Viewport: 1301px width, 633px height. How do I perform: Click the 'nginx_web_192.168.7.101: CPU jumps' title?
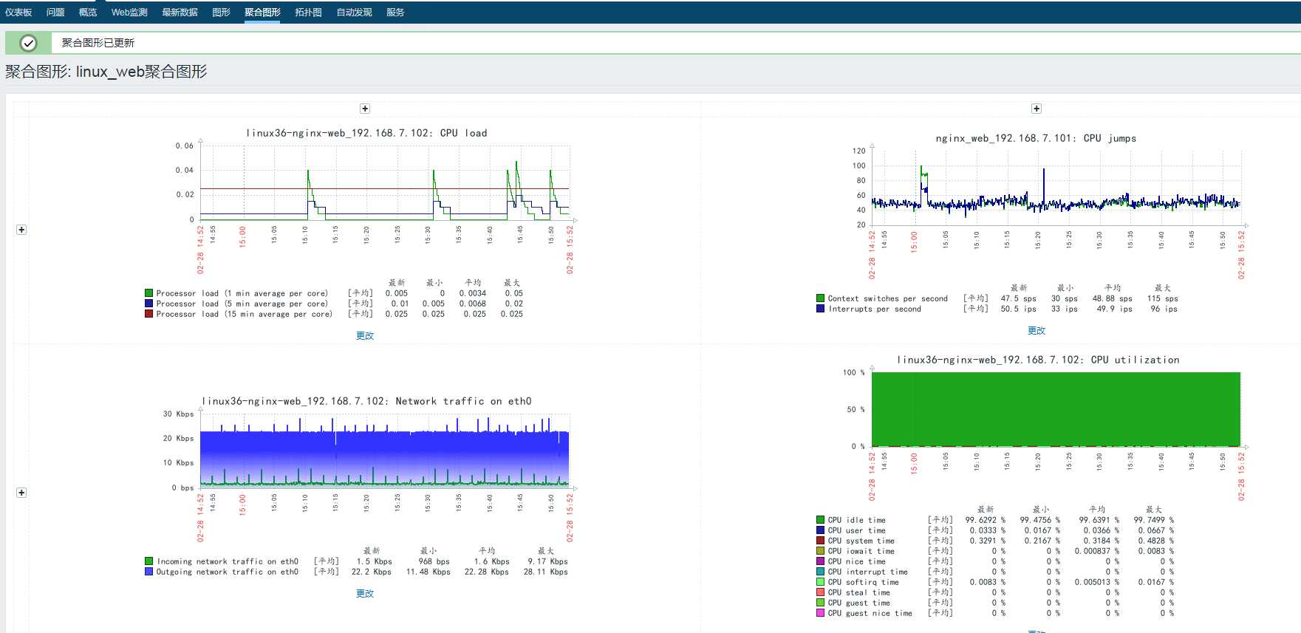click(x=1036, y=138)
